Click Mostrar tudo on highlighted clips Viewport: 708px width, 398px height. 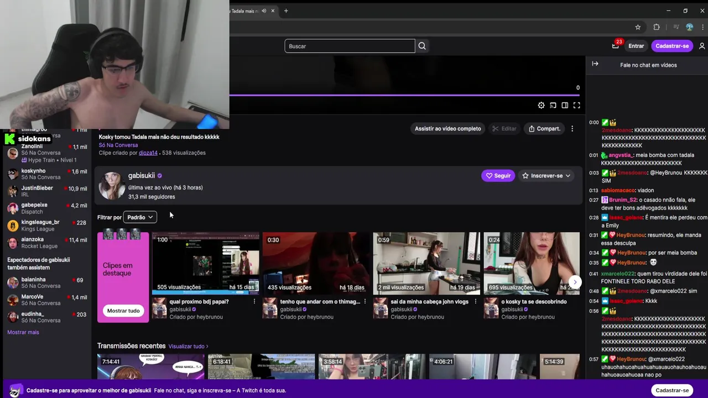pos(123,311)
